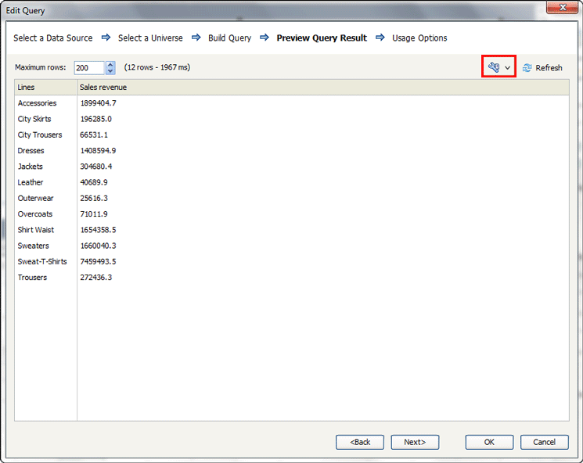Select the Overcoats row

pos(291,214)
